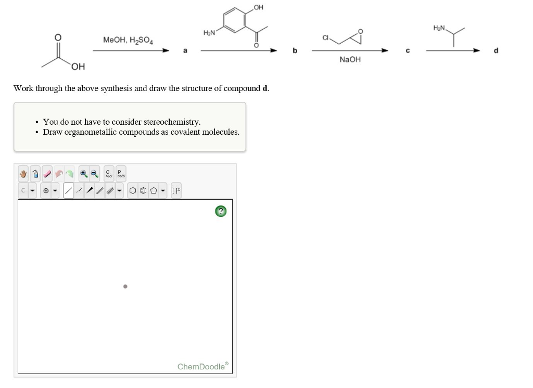
Task: Select the solid wedge bond tool
Action: tap(90, 190)
